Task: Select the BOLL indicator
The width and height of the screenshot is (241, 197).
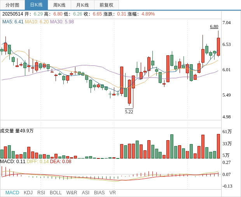Action: click(x=56, y=193)
